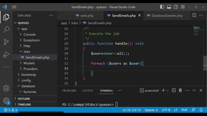This screenshot has width=207, height=116.
Task: Toggle the bottom panel layout icon
Action: click(169, 7)
